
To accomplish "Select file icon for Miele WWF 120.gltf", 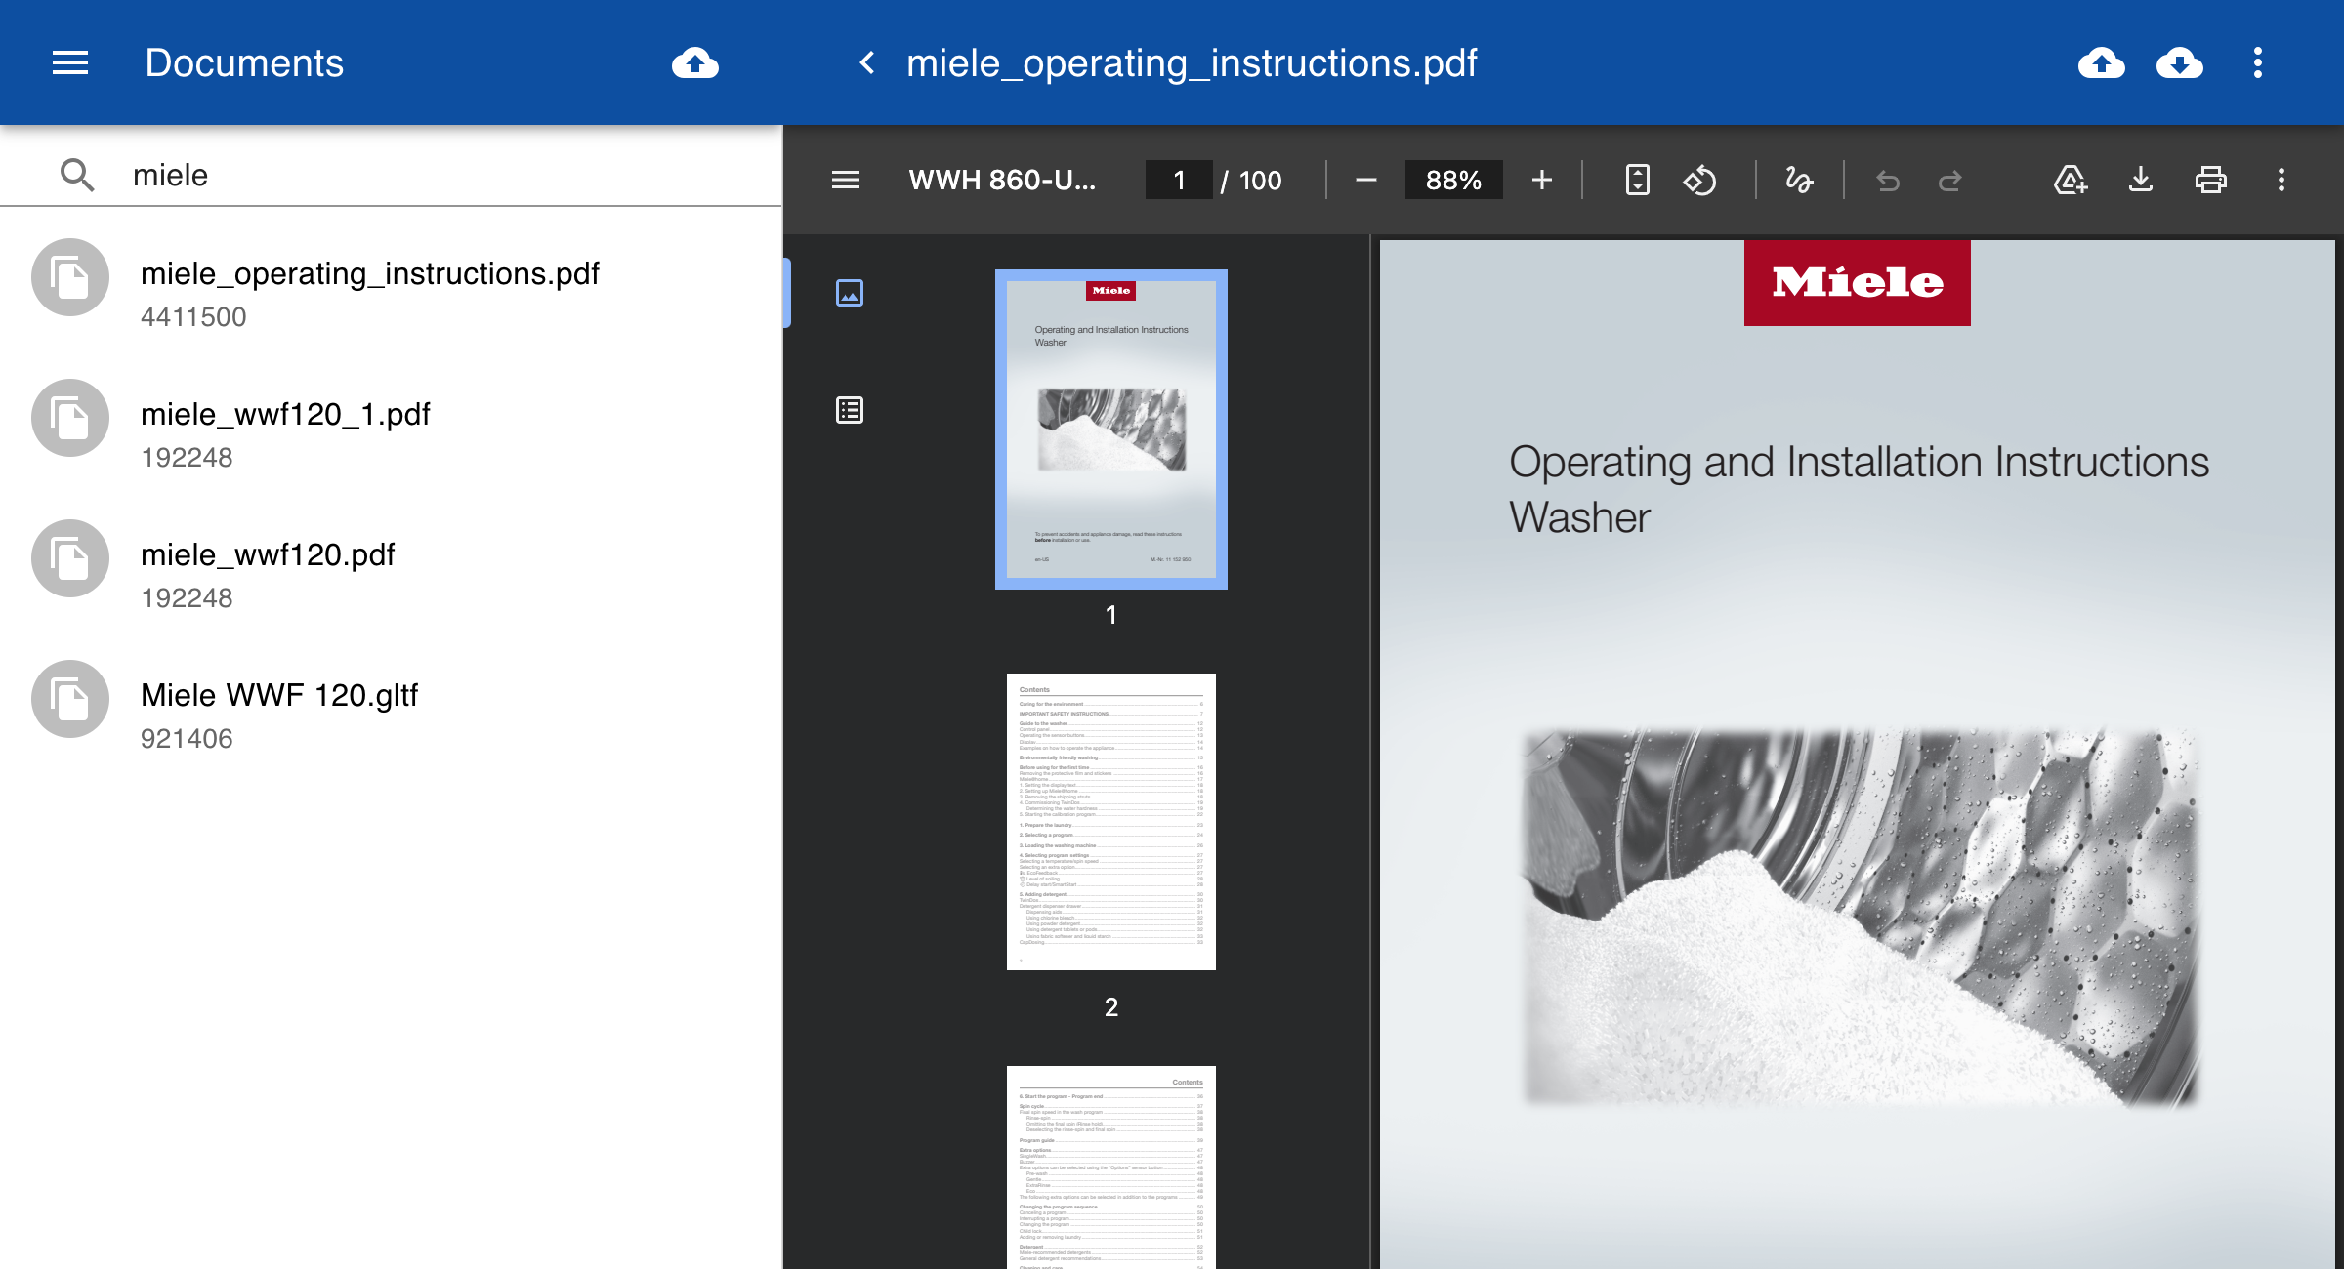I will tap(70, 700).
